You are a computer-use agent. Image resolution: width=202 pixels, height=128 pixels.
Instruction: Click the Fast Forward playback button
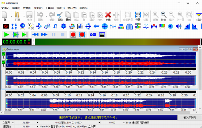click(44, 35)
